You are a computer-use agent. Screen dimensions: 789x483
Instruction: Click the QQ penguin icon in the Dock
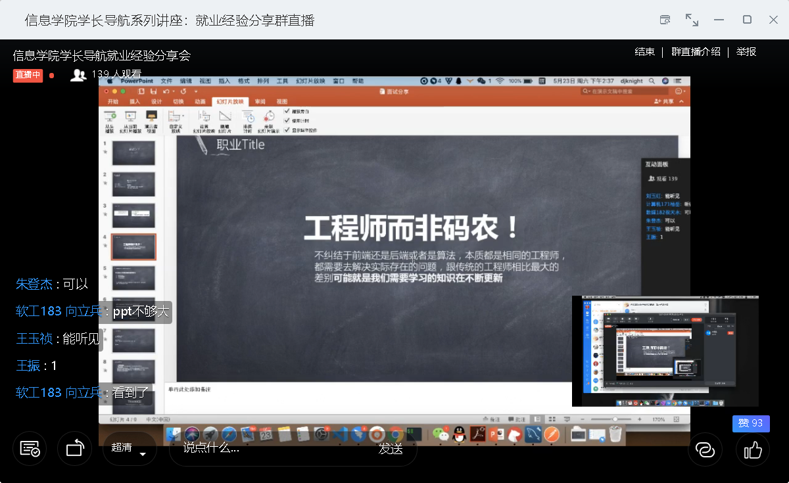pyautogui.click(x=459, y=434)
